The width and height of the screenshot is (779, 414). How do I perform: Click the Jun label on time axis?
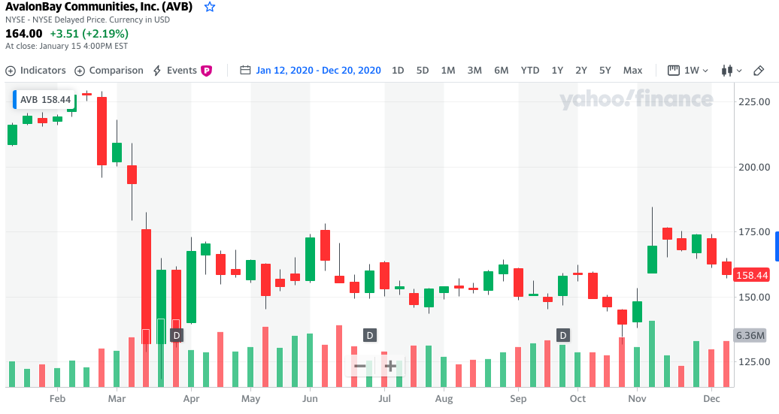(310, 399)
